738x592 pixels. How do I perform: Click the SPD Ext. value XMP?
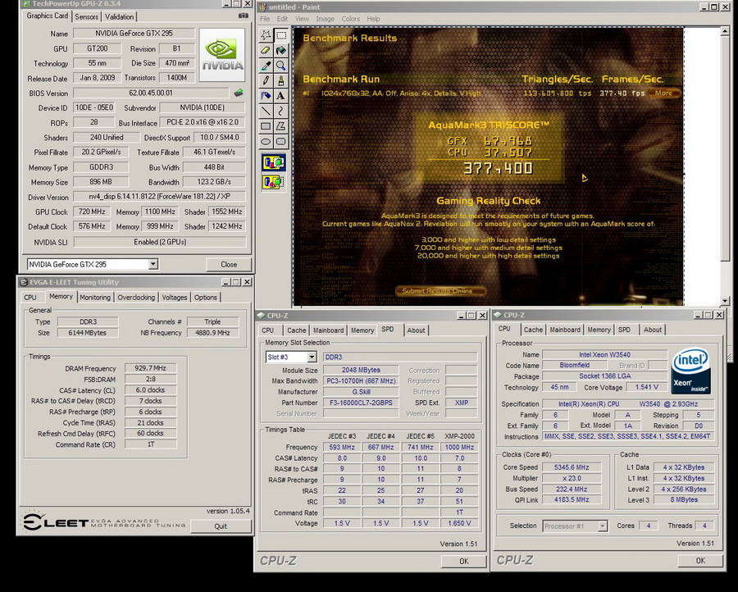pos(461,403)
